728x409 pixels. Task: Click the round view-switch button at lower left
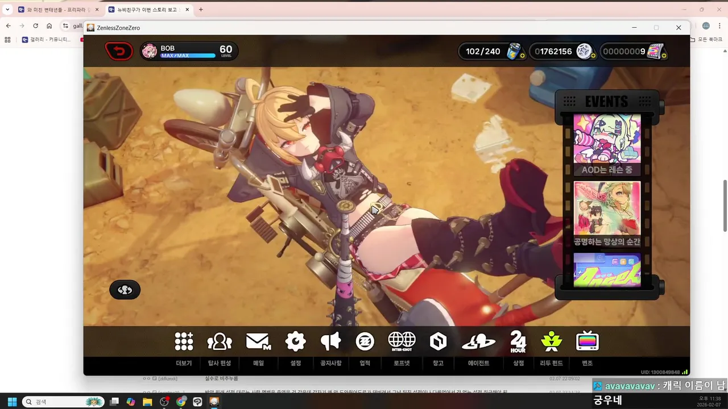tap(125, 290)
